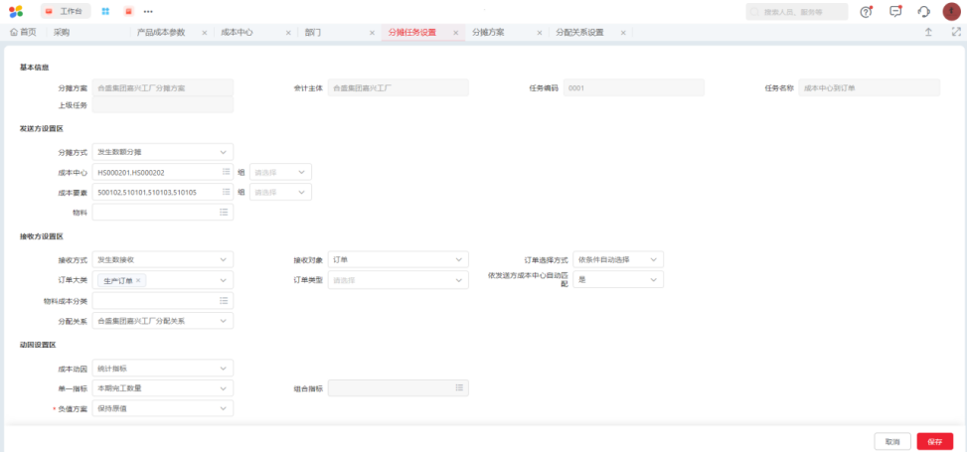Screen dimensions: 968x452
Task: Open the 成本动因 dropdown
Action: [163, 368]
